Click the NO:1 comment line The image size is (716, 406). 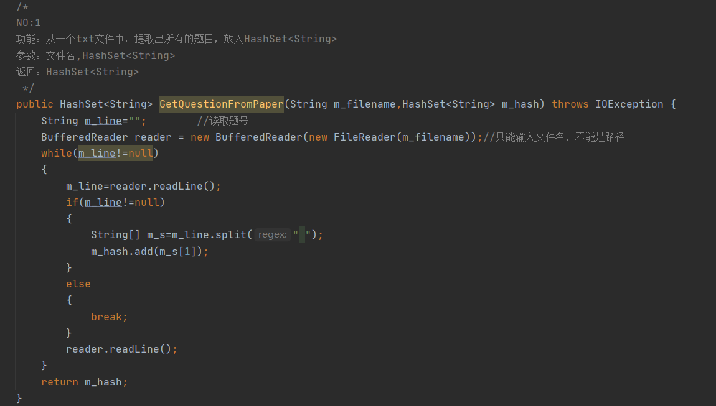tap(28, 22)
